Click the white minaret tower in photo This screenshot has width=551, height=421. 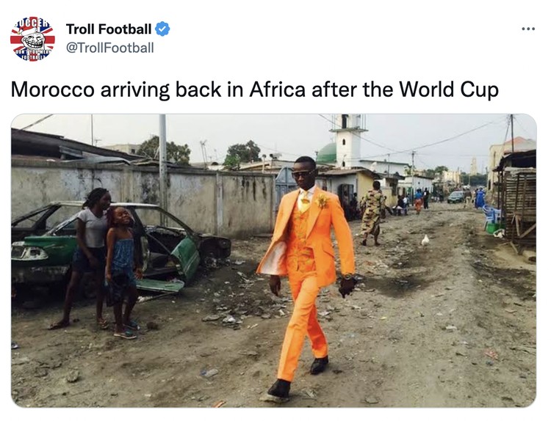click(x=348, y=140)
